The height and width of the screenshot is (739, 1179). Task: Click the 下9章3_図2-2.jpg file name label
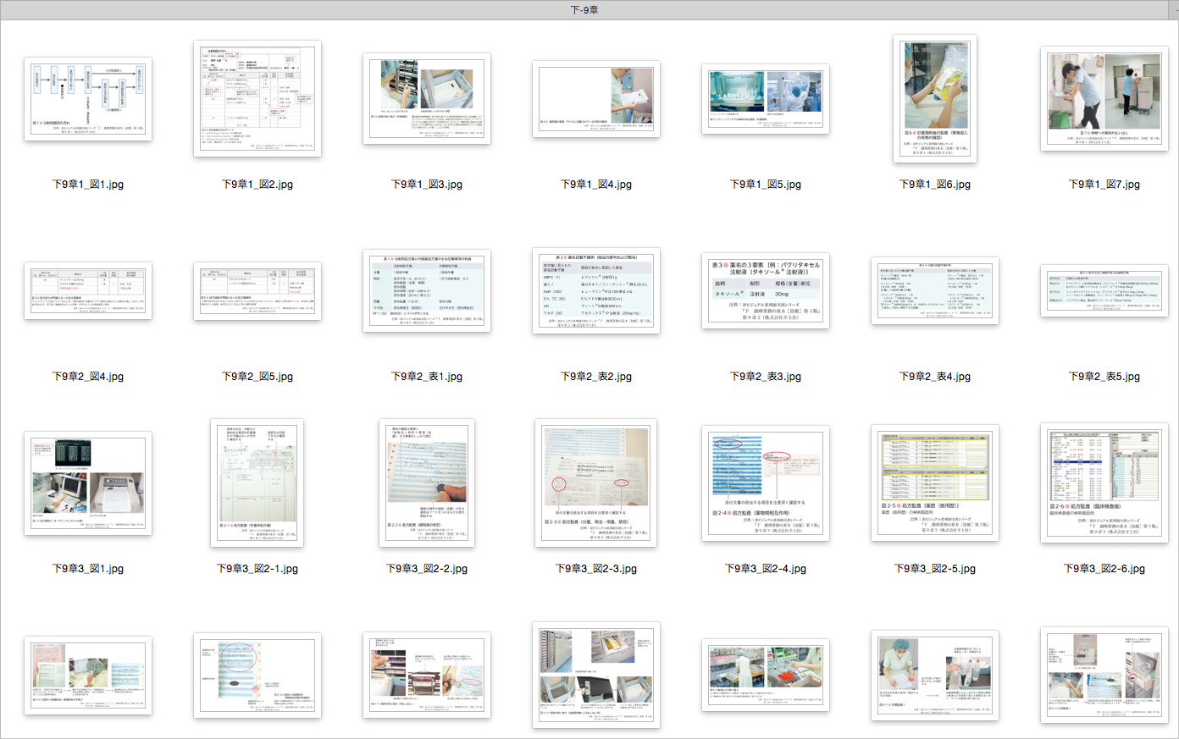(x=427, y=569)
